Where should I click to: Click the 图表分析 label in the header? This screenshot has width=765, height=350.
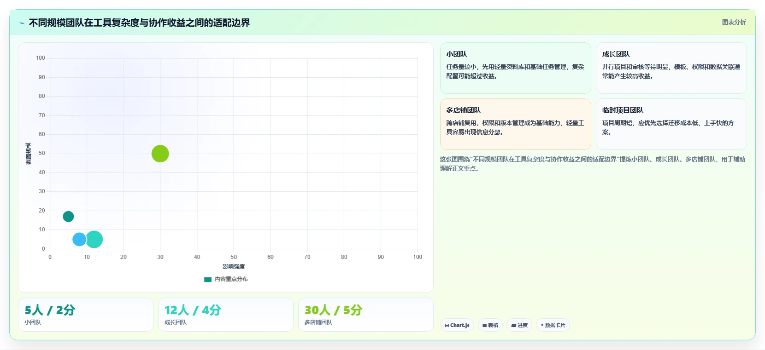pyautogui.click(x=734, y=22)
